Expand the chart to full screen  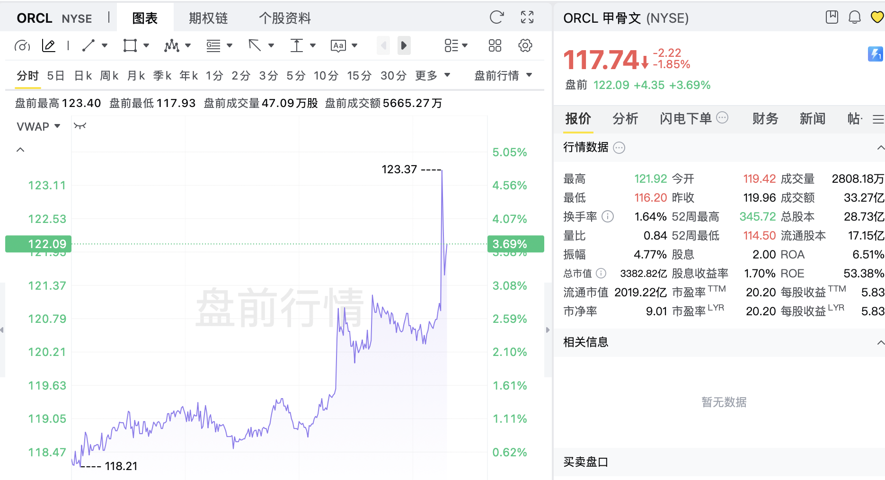(x=527, y=18)
